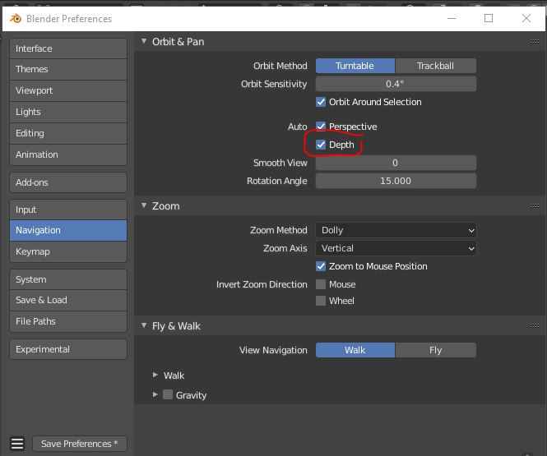This screenshot has width=547, height=456.
Task: Open the hamburger menu beside Save Preferences
Action: pyautogui.click(x=17, y=444)
